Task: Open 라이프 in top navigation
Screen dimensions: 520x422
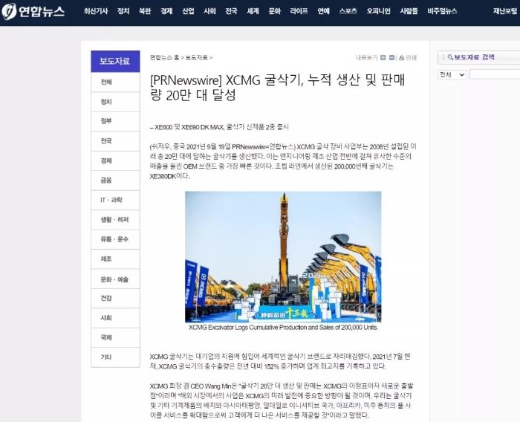Action: [x=299, y=11]
